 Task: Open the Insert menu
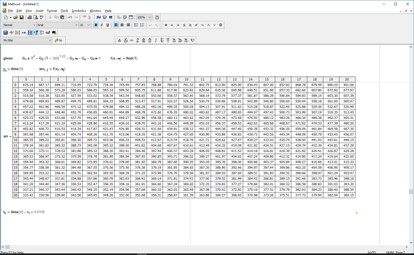pyautogui.click(x=39, y=11)
